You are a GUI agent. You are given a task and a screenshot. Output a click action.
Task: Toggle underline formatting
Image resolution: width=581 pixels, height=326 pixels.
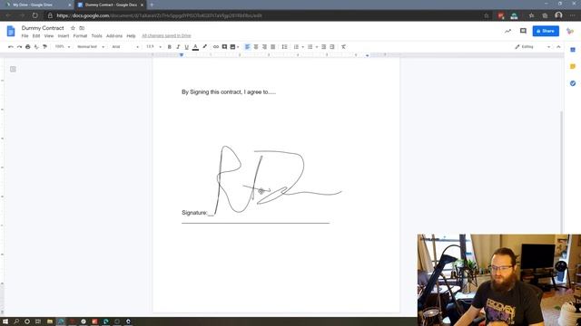click(186, 47)
